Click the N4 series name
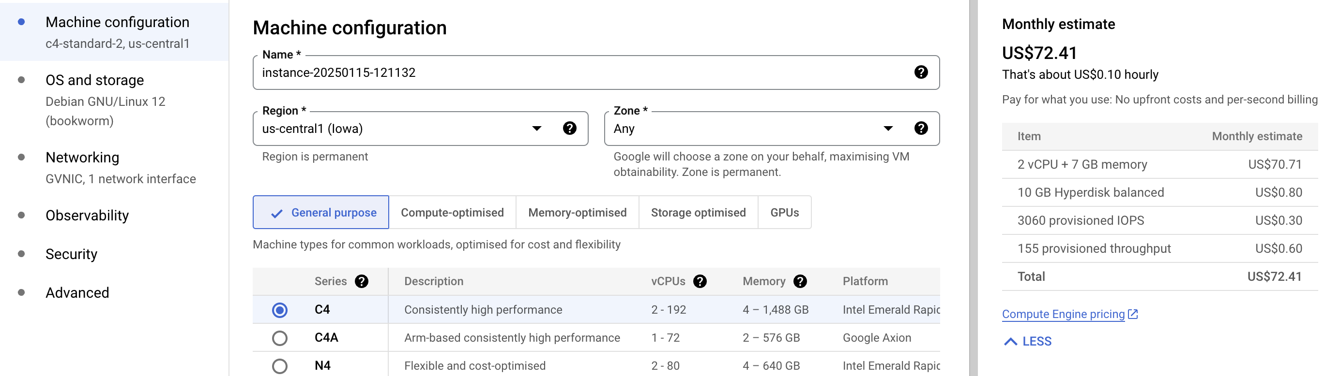Screen dimensions: 1340x376 pyautogui.click(x=322, y=366)
